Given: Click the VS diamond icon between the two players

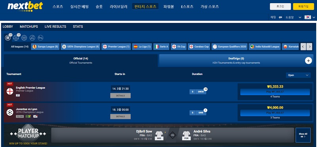Looking at the screenshot, I should 173,135.
